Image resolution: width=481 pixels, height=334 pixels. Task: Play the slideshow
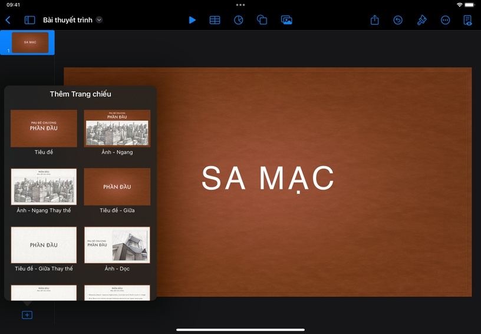(x=192, y=20)
